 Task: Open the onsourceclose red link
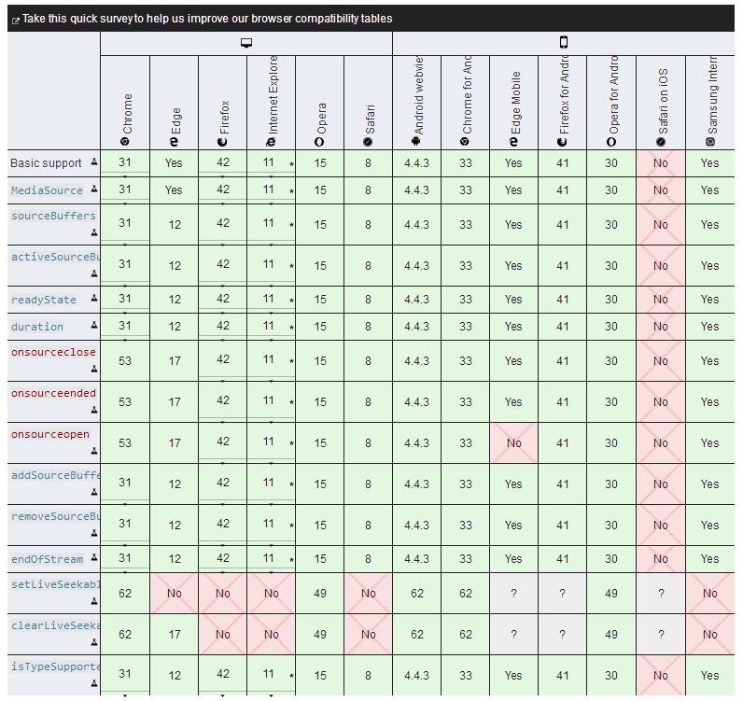coord(53,352)
